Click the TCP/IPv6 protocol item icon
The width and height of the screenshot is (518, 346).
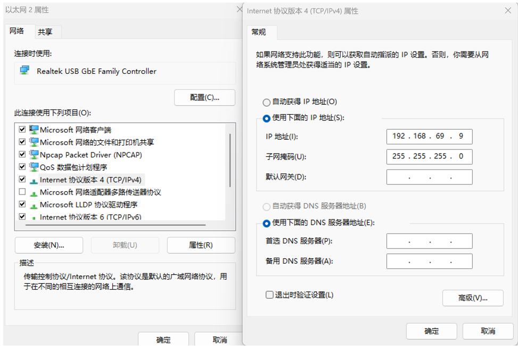[34, 218]
